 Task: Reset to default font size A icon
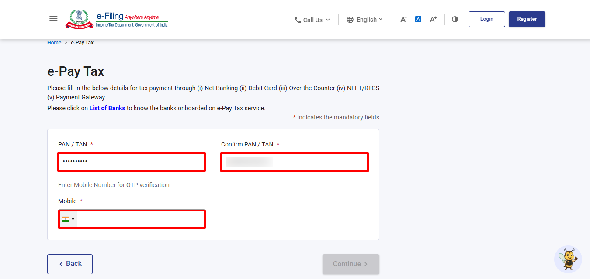[x=418, y=19]
